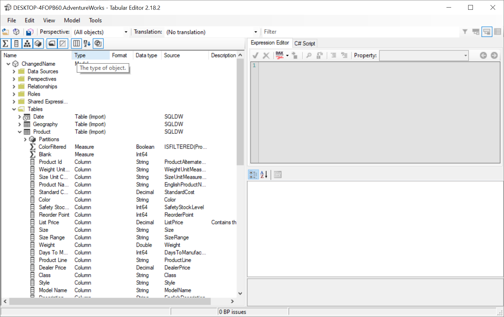504x317 pixels.
Task: Open the Translation dropdown
Action: pos(256,32)
